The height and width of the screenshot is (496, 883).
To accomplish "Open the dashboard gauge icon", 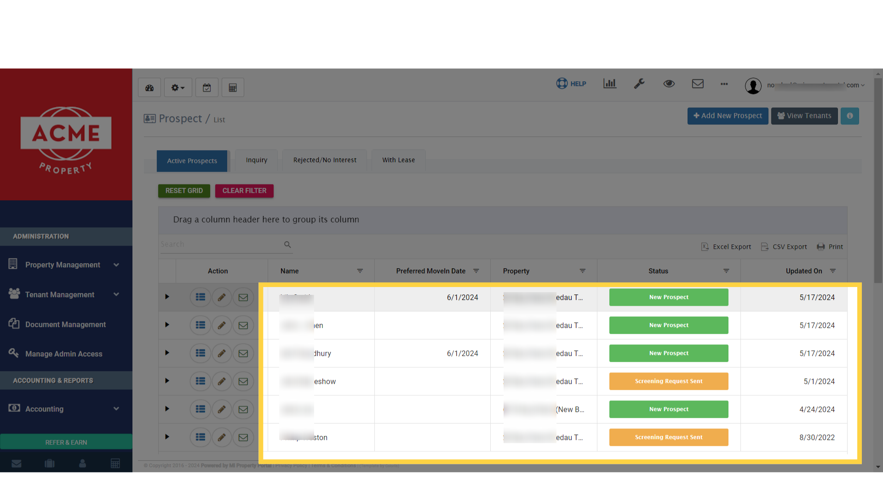I will pos(149,88).
